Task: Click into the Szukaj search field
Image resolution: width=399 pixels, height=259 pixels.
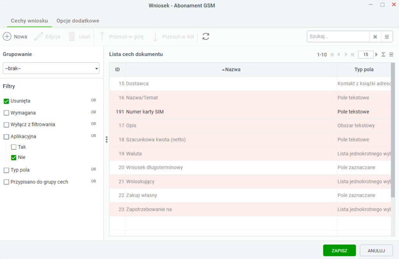Action: pos(338,37)
